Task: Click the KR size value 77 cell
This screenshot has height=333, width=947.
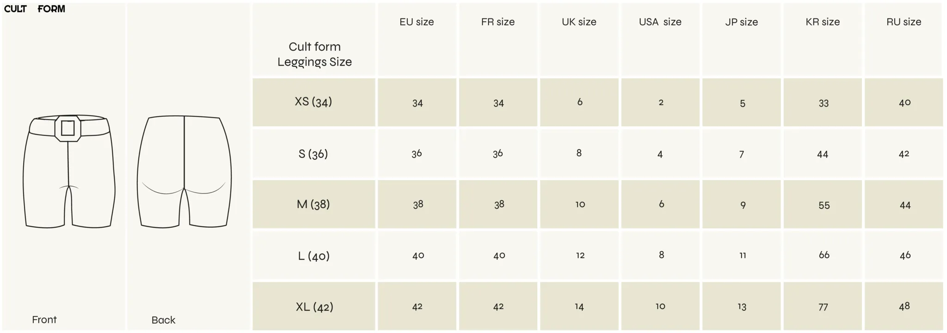Action: pos(823,307)
